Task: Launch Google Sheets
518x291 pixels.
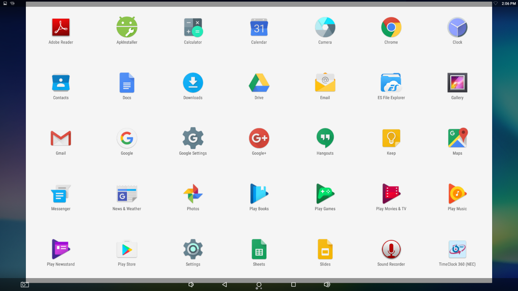Action: click(x=259, y=249)
